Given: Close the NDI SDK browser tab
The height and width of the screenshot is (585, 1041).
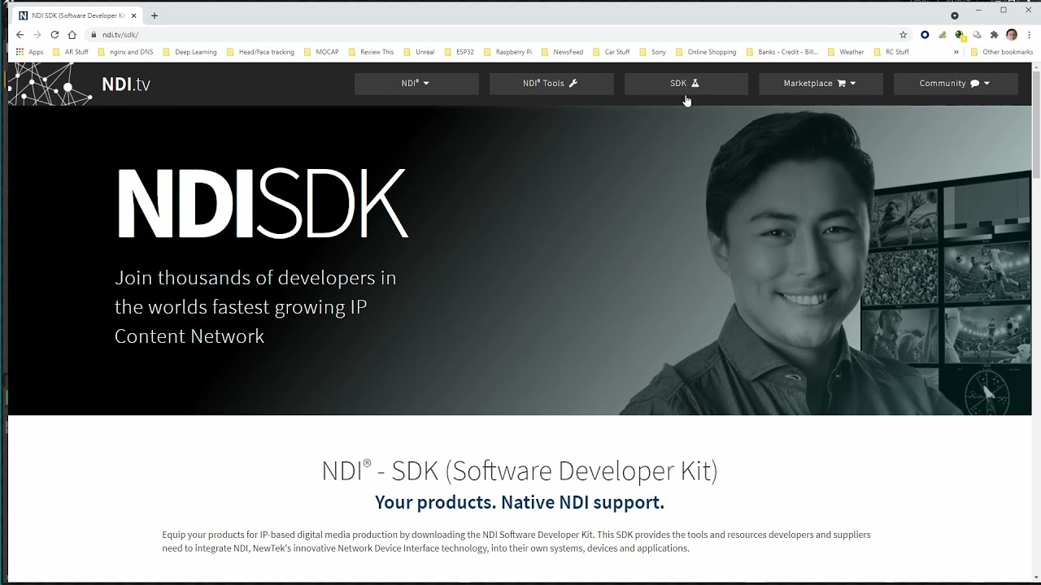Looking at the screenshot, I should click(134, 15).
